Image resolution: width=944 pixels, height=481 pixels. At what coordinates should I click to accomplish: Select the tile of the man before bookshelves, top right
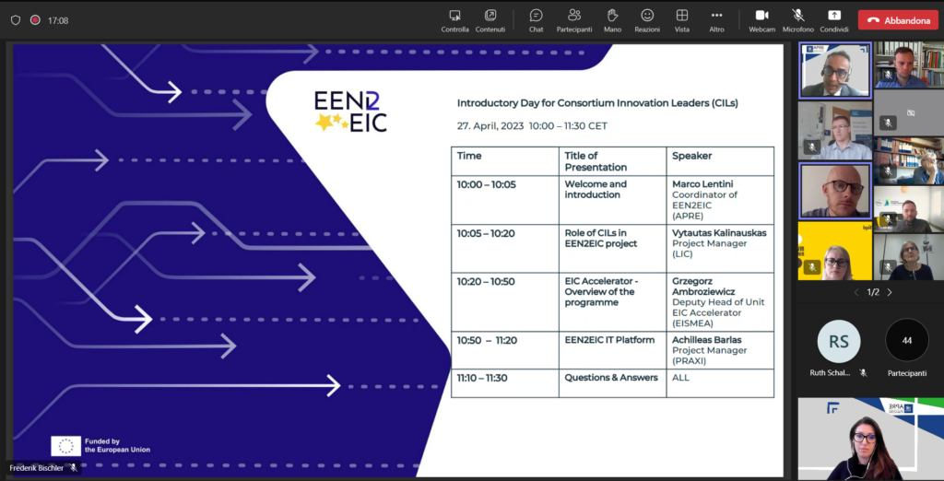click(909, 65)
